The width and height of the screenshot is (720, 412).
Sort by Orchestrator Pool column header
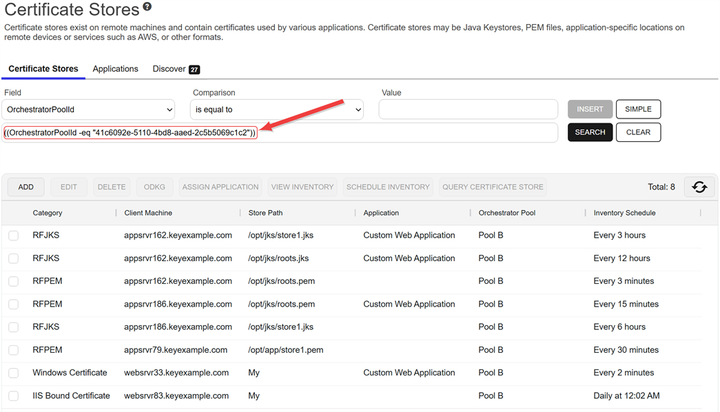pyautogui.click(x=507, y=213)
